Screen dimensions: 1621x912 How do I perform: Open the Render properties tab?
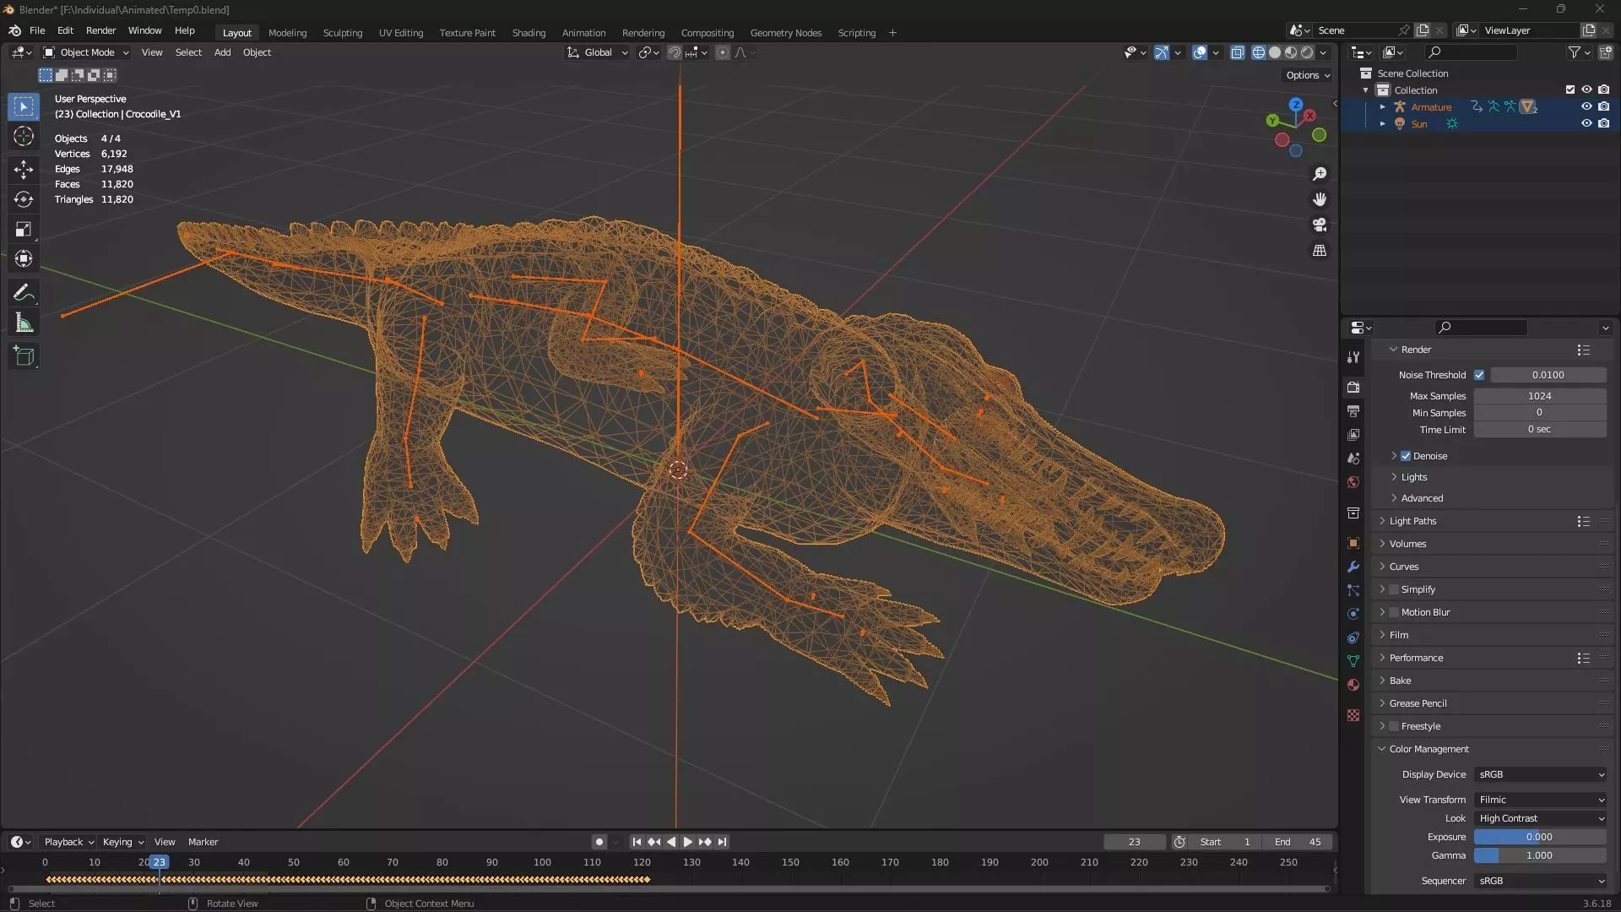tap(1353, 388)
